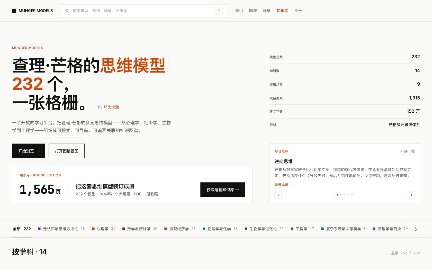Filter by 生物学与进化论 tab
The image size is (432, 270).
[264, 229]
